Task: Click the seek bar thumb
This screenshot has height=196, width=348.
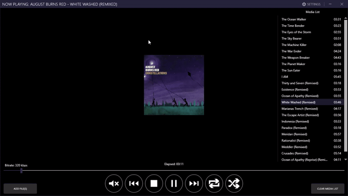Action: point(21,170)
